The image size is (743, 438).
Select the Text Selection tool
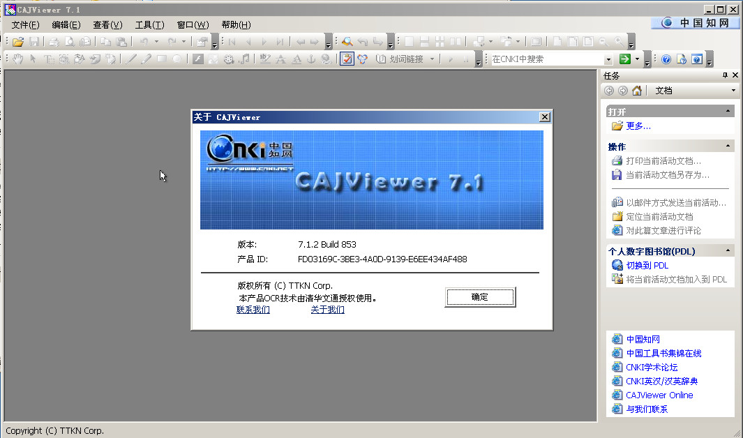(x=49, y=59)
